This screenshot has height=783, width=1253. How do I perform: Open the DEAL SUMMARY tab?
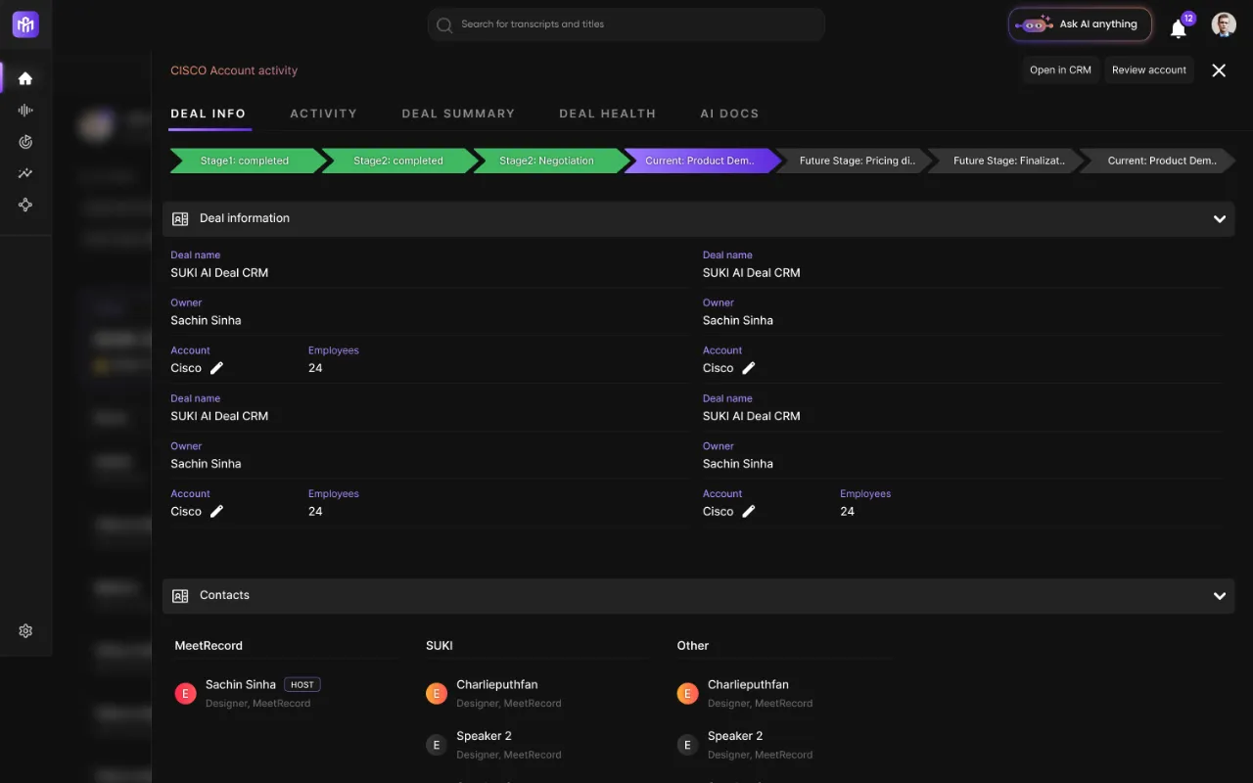pos(458,114)
